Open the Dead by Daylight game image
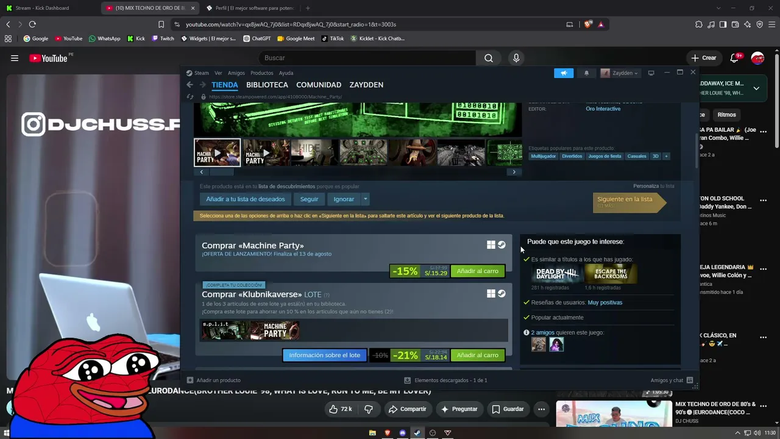Image resolution: width=780 pixels, height=439 pixels. (556, 274)
